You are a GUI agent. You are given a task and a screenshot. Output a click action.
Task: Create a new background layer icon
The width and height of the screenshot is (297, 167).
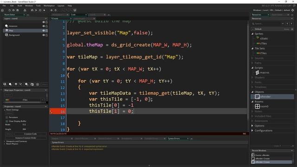click(x=5, y=84)
